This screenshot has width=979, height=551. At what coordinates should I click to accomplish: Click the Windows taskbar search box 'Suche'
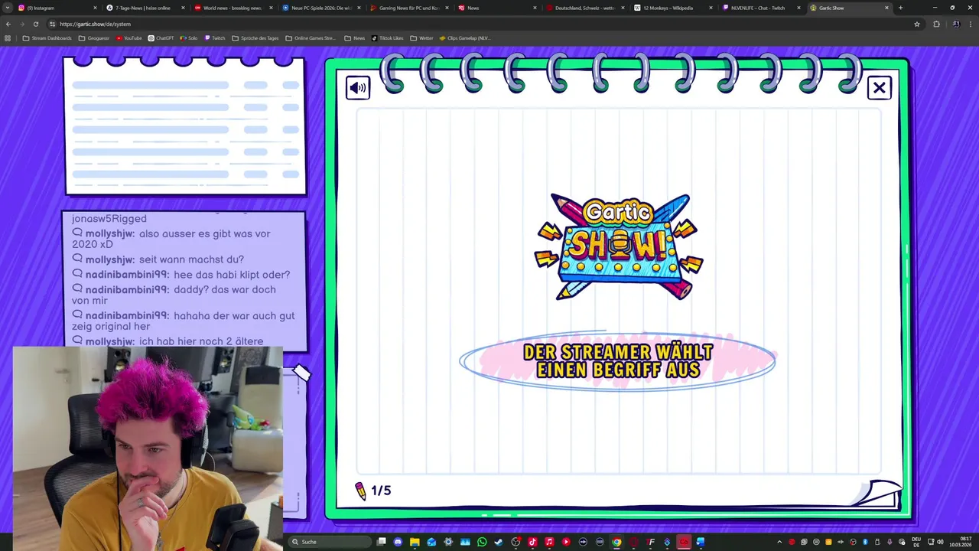coord(330,542)
